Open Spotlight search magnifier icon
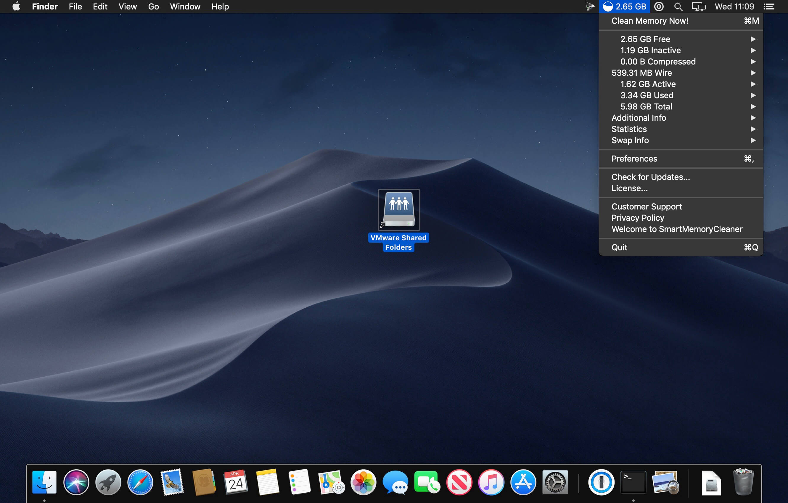This screenshot has width=788, height=503. [x=678, y=7]
